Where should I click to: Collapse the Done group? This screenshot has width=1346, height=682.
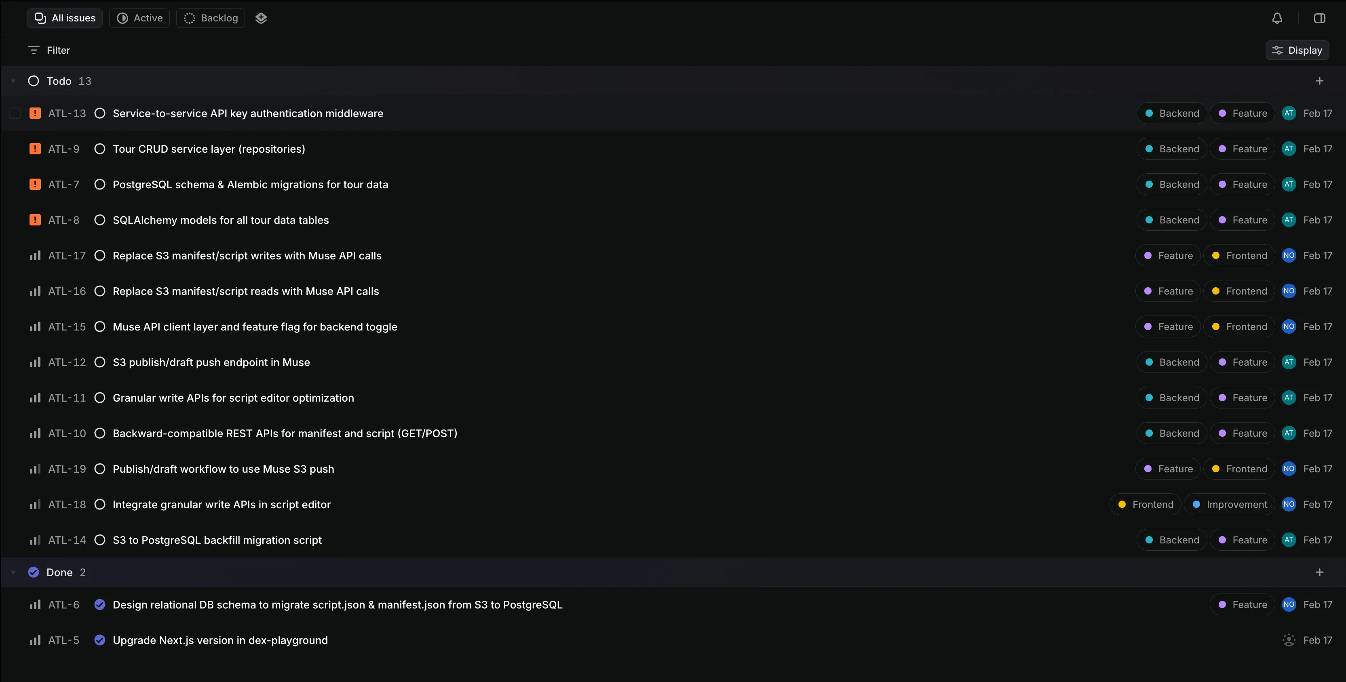point(14,573)
